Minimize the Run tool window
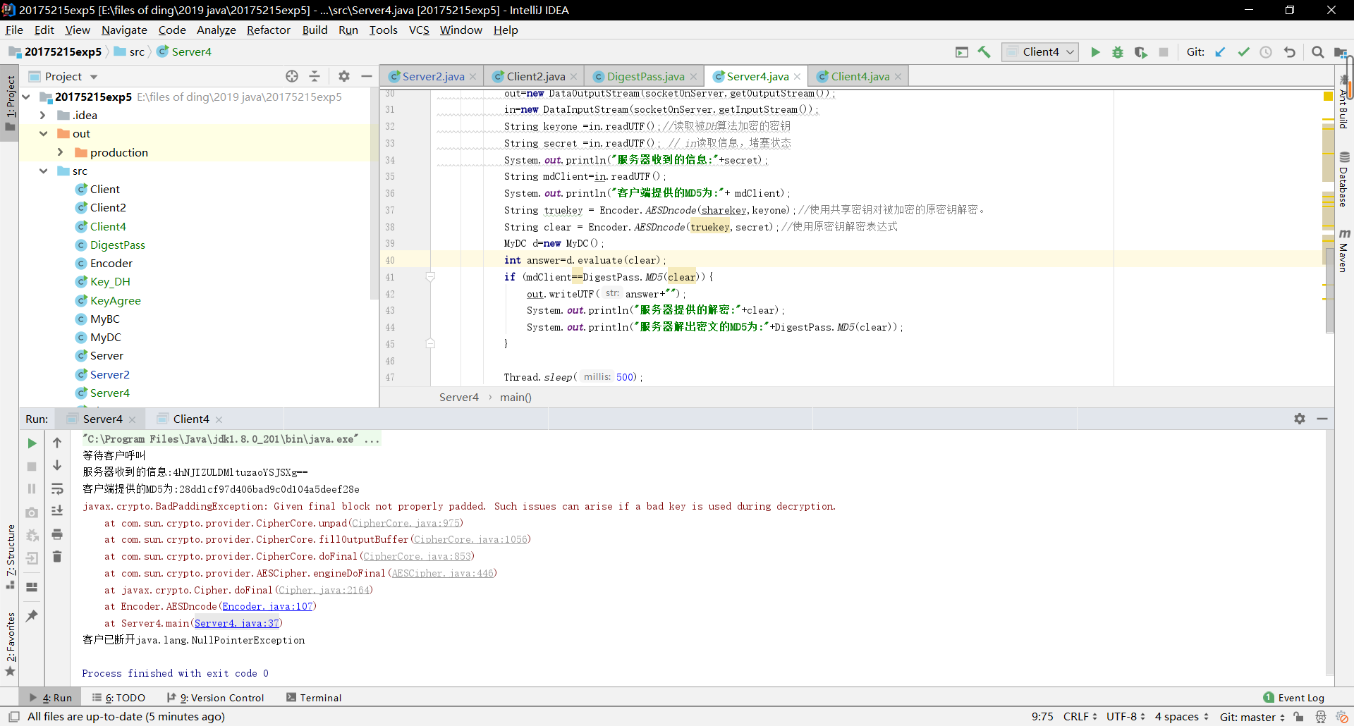The width and height of the screenshot is (1354, 726). (1322, 419)
